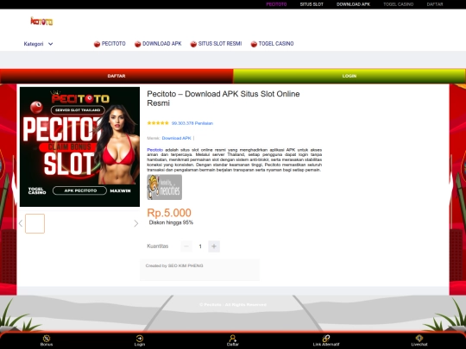Click the product title Pecitoto – Download APK
Screen dimensions: 466x349
pos(224,98)
